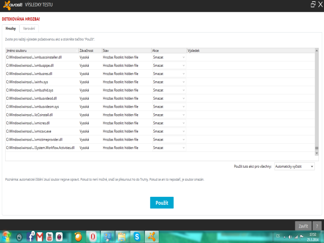Open the Gmail taskbar shortcut
The height and width of the screenshot is (243, 324).
tap(40, 237)
